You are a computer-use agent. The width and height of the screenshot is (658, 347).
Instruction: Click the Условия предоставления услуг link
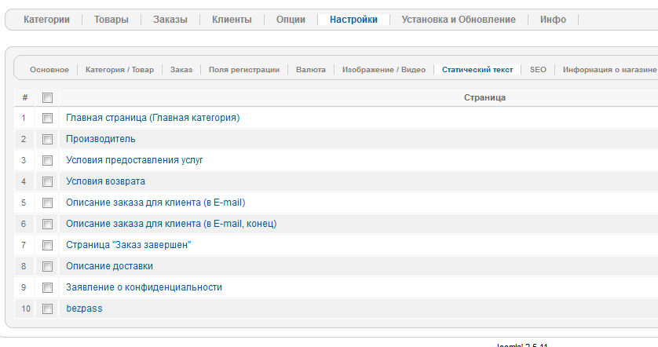point(134,160)
